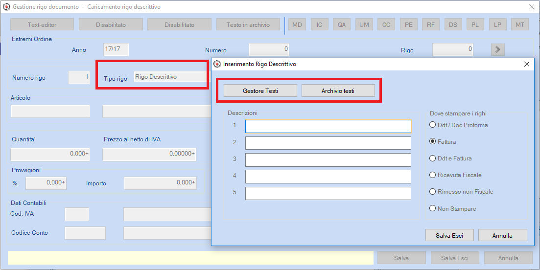This screenshot has height=270, width=540.
Task: Click the arrow icon next to Rigo field
Action: pyautogui.click(x=497, y=49)
